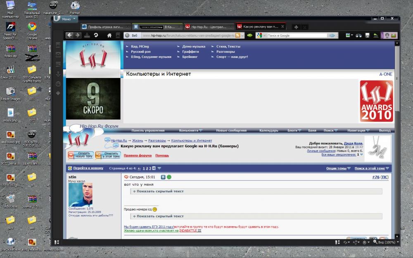Open Need for Speed desktop shortcut

pyautogui.click(x=10, y=31)
